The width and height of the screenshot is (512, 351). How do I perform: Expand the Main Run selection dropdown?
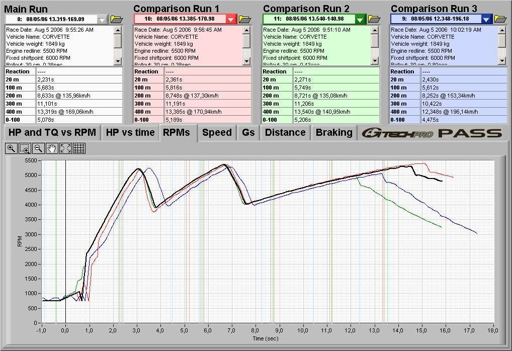click(103, 19)
